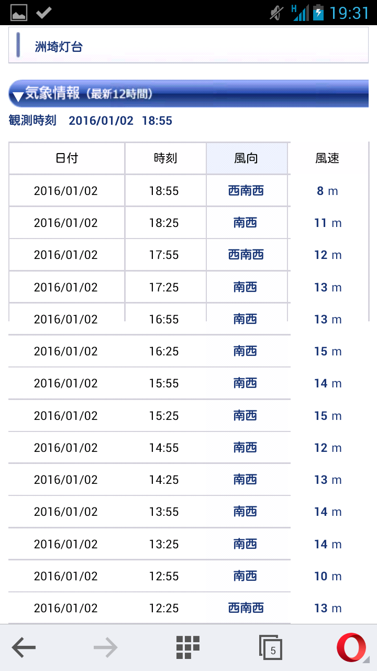Tap the 15 m speed at 16:25
Image resolution: width=377 pixels, height=671 pixels.
328,351
